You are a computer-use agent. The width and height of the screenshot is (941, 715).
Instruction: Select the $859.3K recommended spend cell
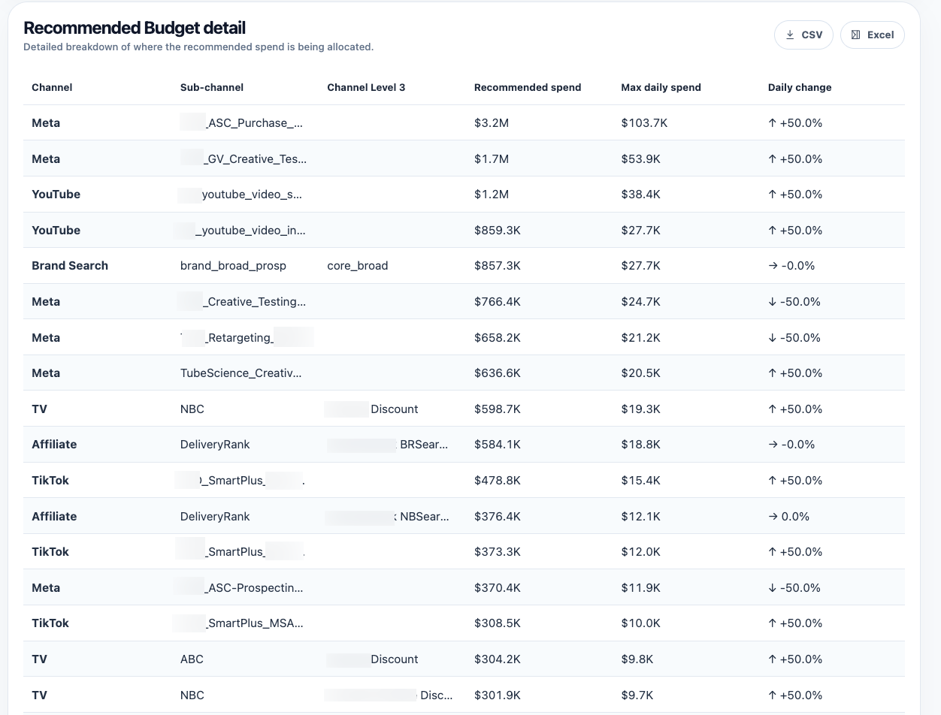[x=498, y=230]
